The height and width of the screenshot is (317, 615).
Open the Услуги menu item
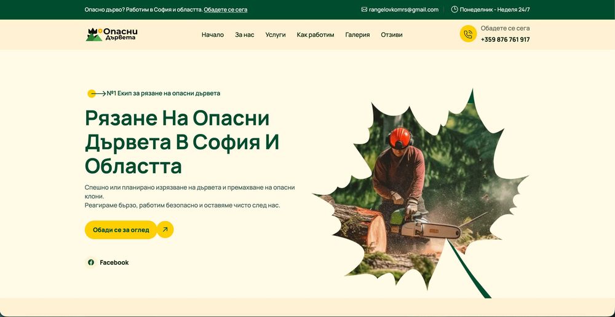(x=276, y=35)
